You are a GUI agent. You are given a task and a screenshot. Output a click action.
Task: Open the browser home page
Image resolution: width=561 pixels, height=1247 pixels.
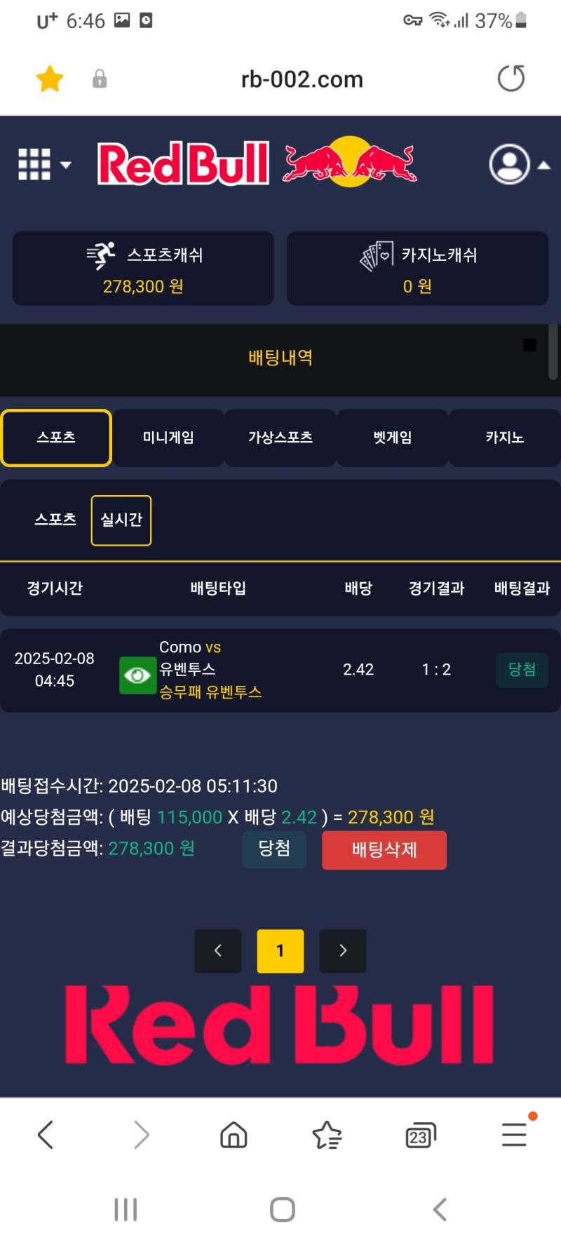pos(234,1134)
